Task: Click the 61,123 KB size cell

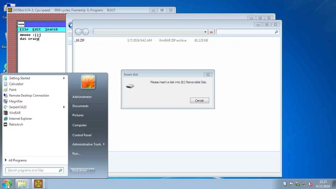Action: click(x=201, y=40)
